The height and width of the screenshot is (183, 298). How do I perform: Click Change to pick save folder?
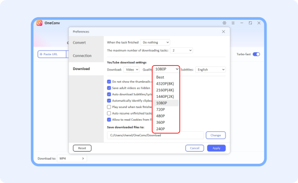[x=216, y=135]
